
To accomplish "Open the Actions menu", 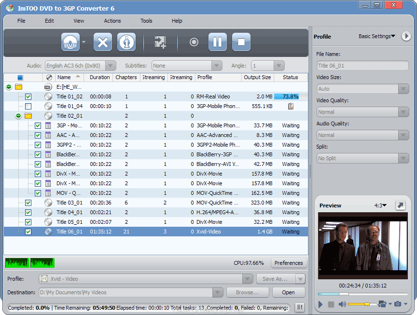I will pos(112,21).
